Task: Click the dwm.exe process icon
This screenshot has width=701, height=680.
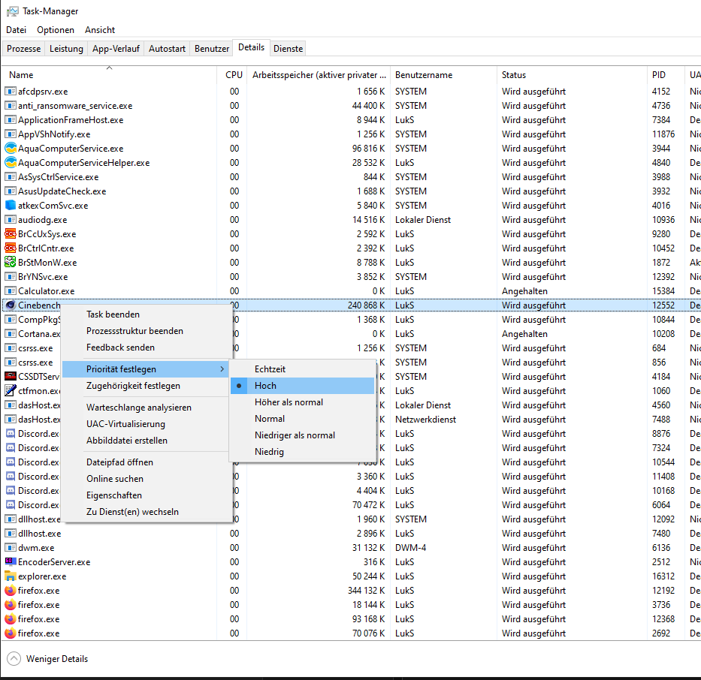Action: pyautogui.click(x=11, y=548)
